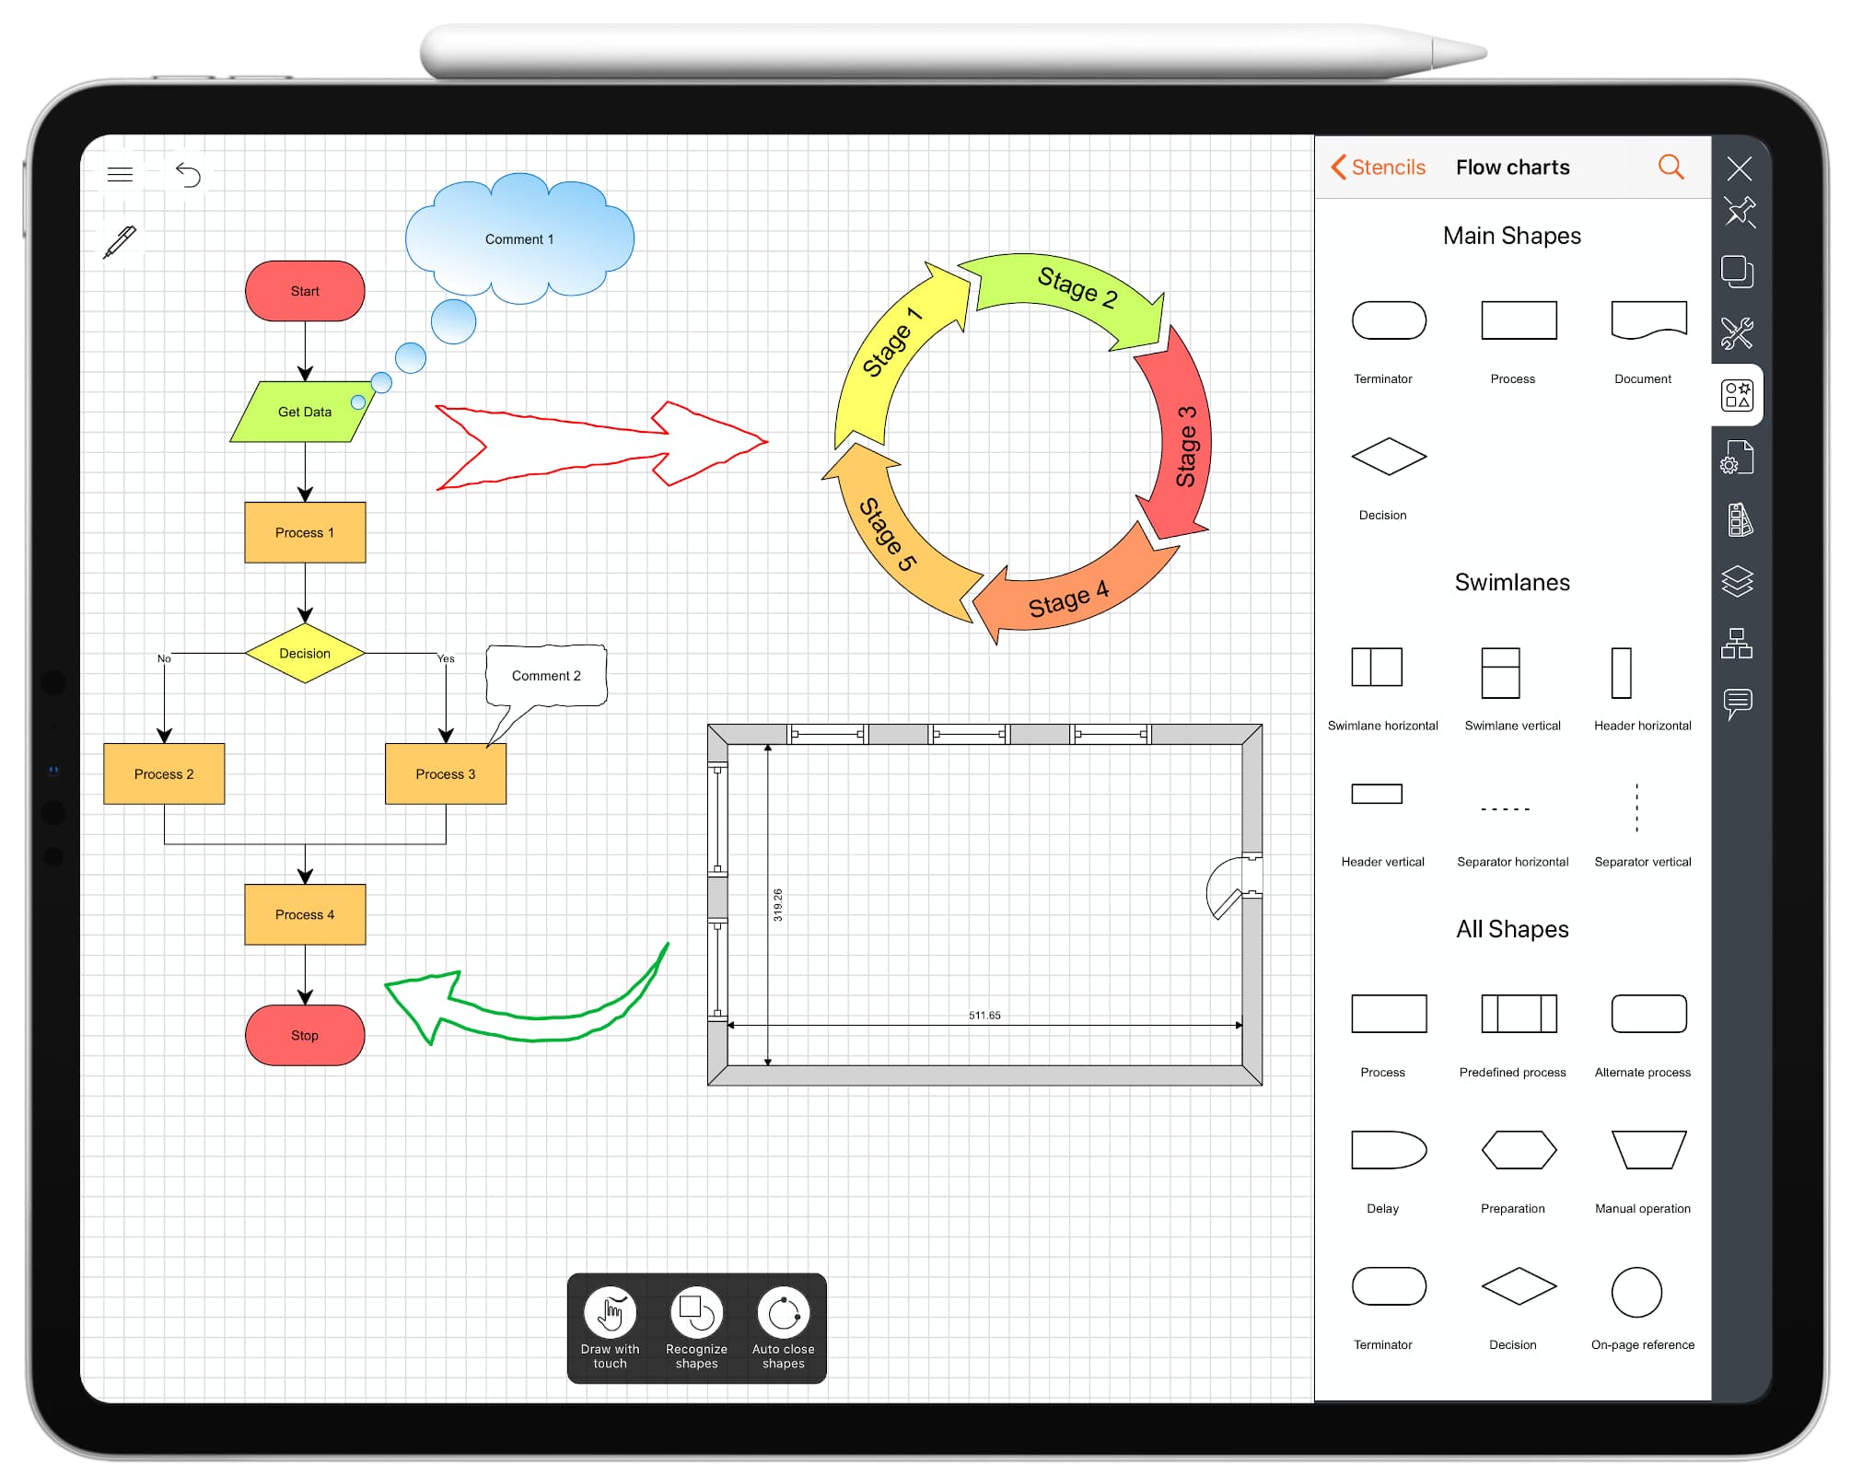Select the Draw with touch tool

tap(614, 1312)
